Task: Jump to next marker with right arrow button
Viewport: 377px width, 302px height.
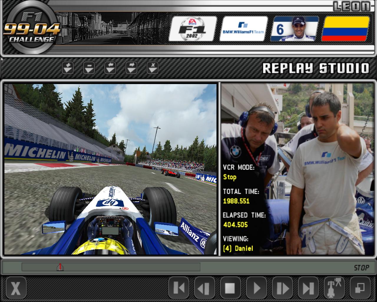Action: pyautogui.click(x=131, y=68)
